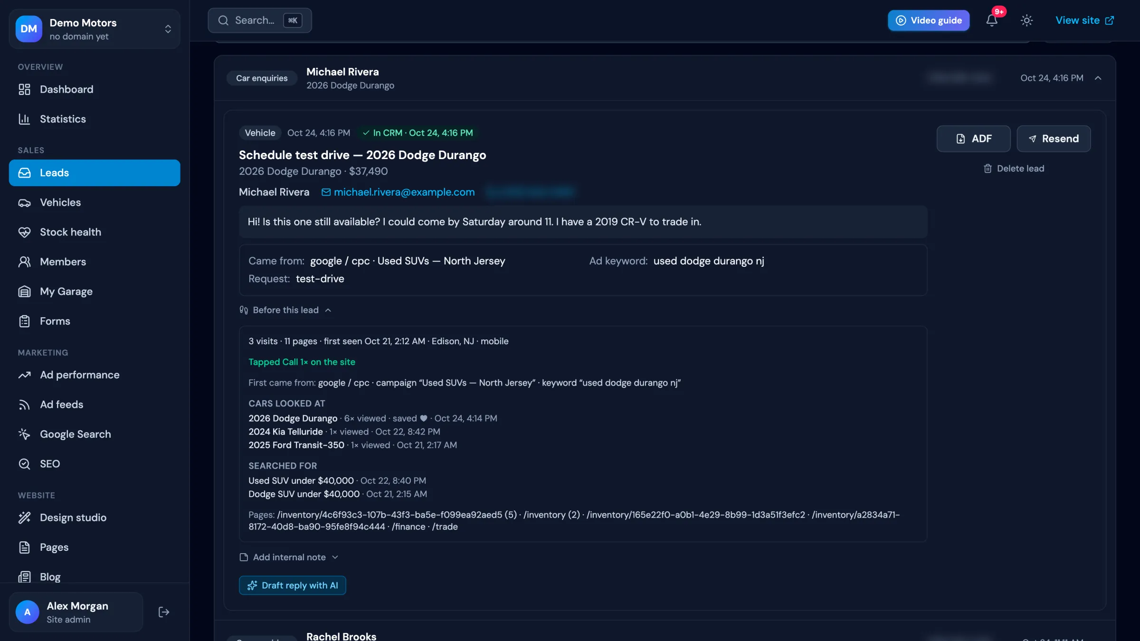Click the My Garage icon

(24, 292)
